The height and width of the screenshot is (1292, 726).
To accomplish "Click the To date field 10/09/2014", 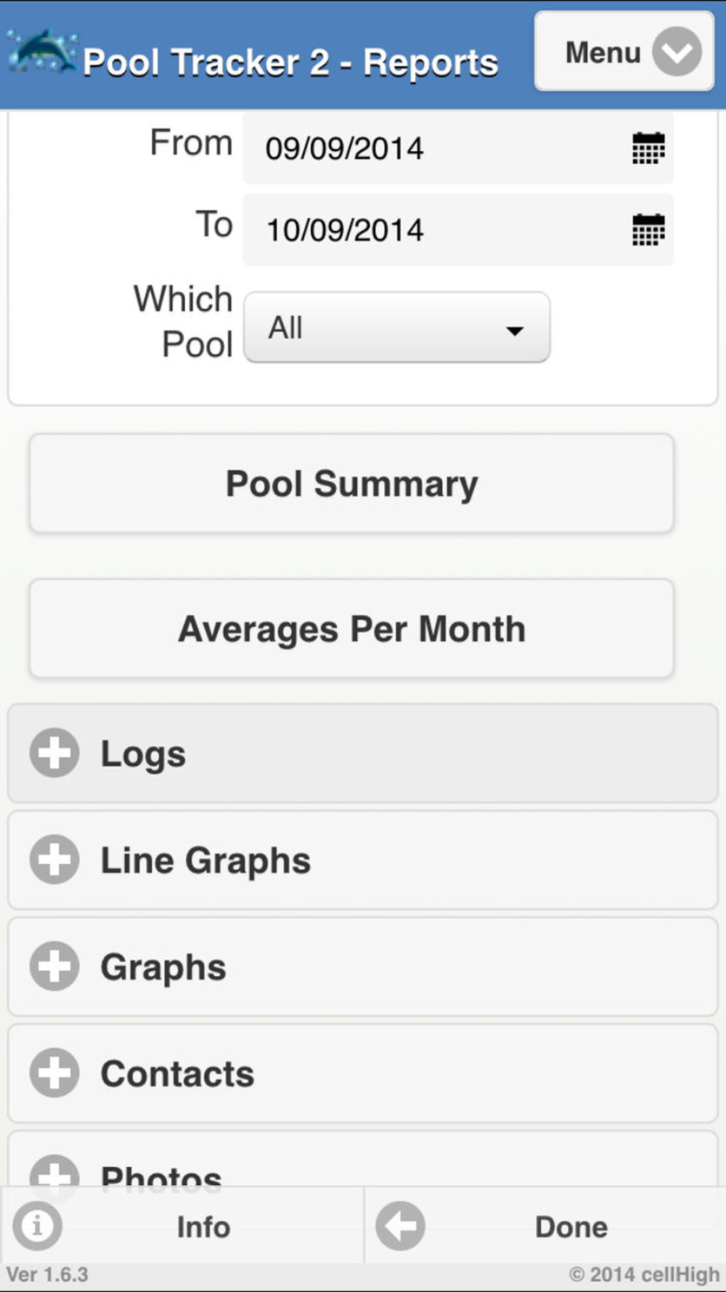I will click(x=436, y=230).
